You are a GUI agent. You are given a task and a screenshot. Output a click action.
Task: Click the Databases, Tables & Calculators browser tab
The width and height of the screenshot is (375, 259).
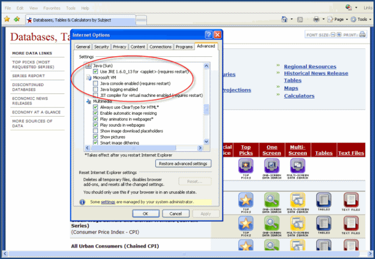81,20
